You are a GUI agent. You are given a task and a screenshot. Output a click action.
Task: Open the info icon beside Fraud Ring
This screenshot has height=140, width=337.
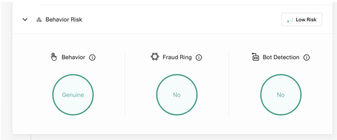[x=199, y=57]
